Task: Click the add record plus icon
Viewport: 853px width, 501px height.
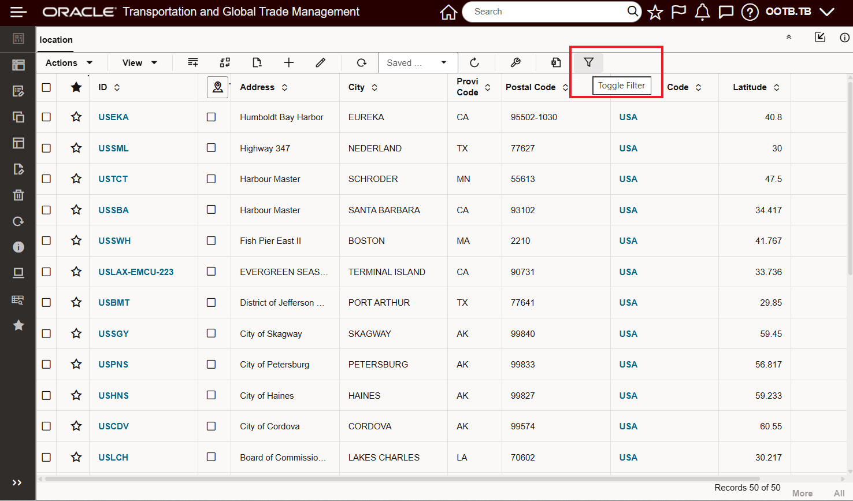Action: 288,62
